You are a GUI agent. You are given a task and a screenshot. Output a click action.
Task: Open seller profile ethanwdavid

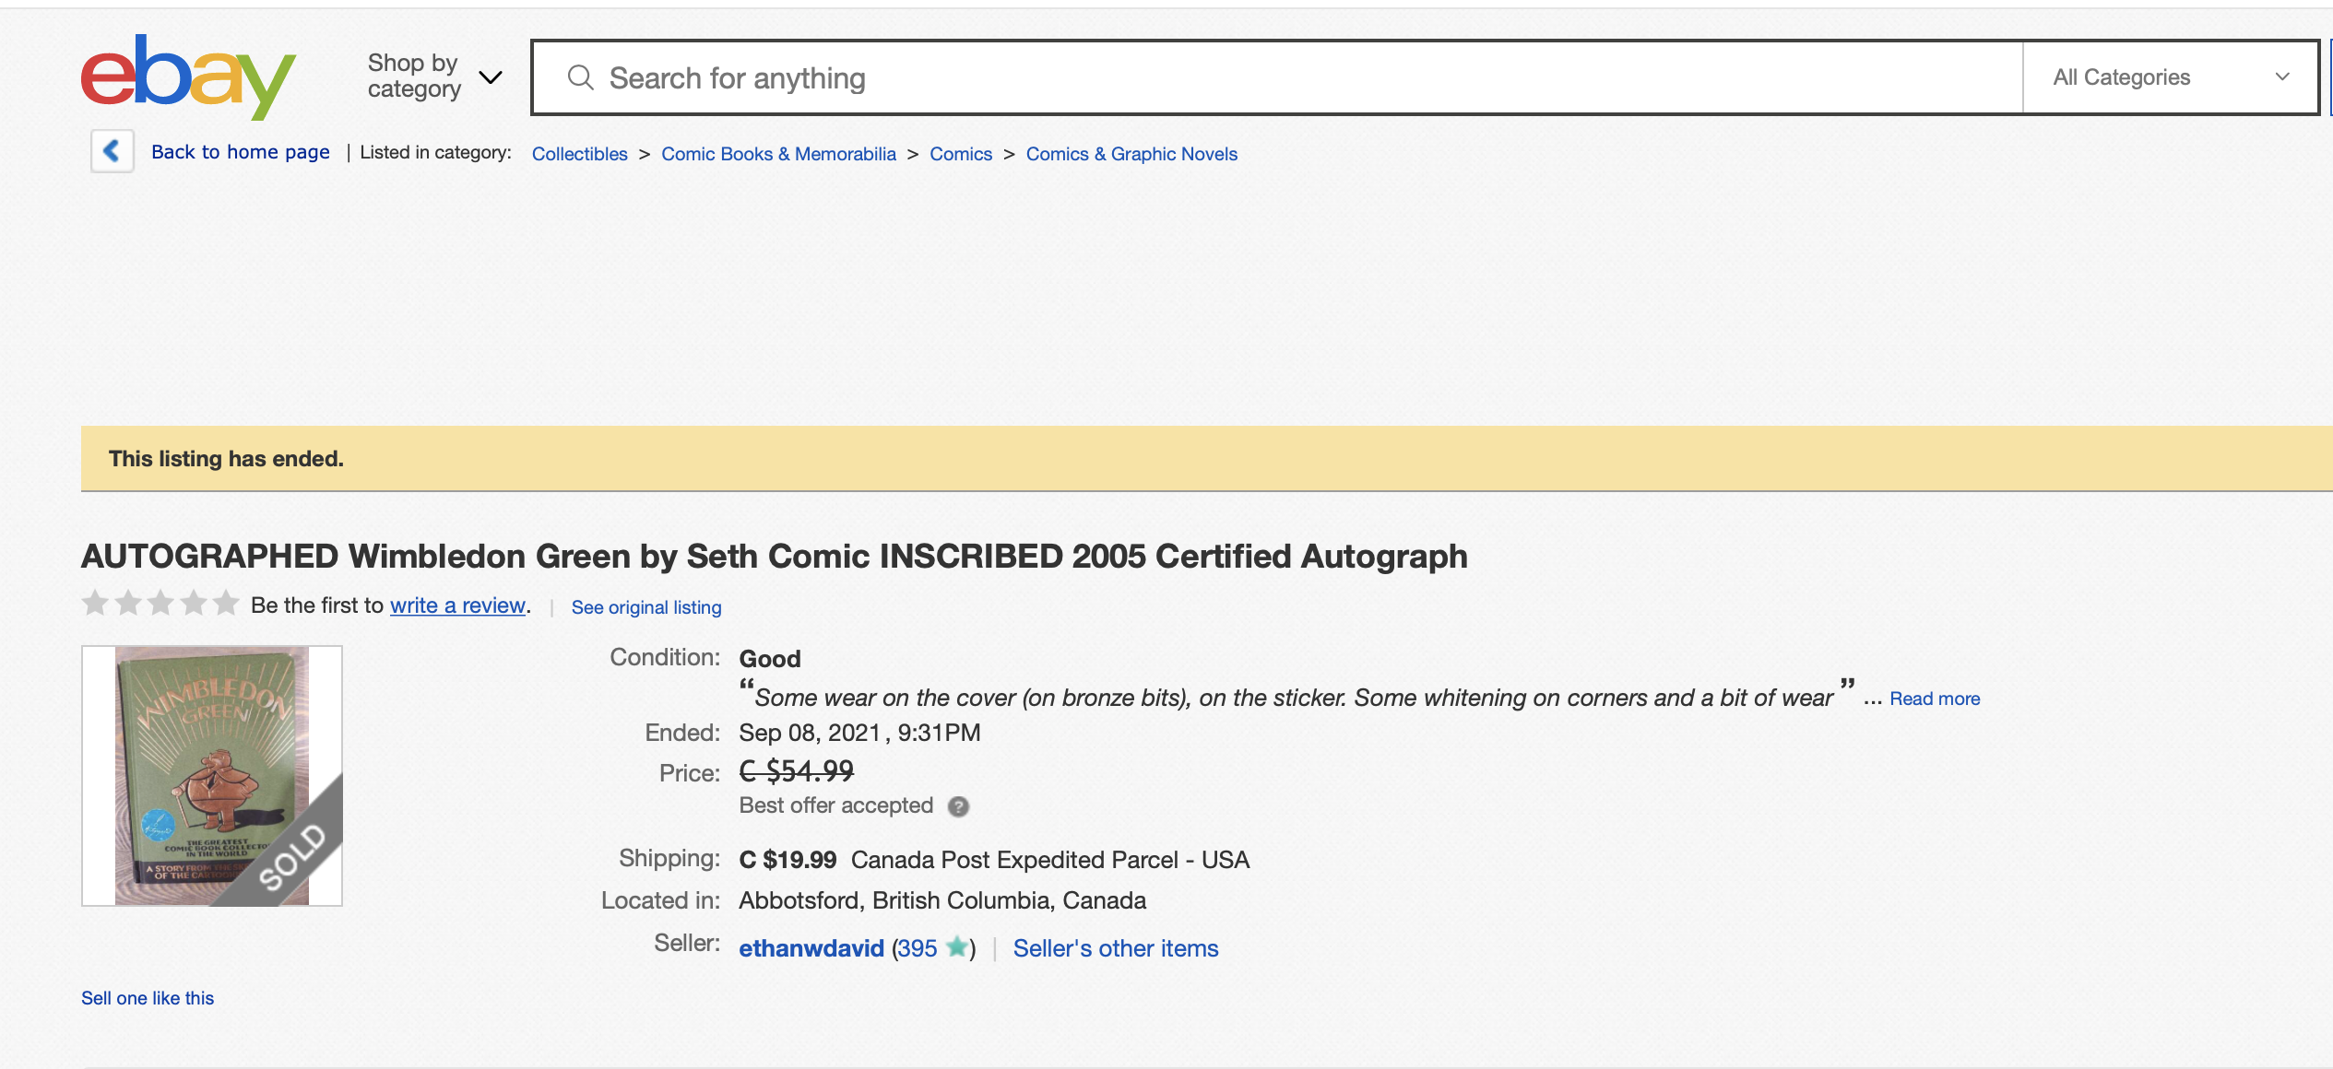point(811,948)
